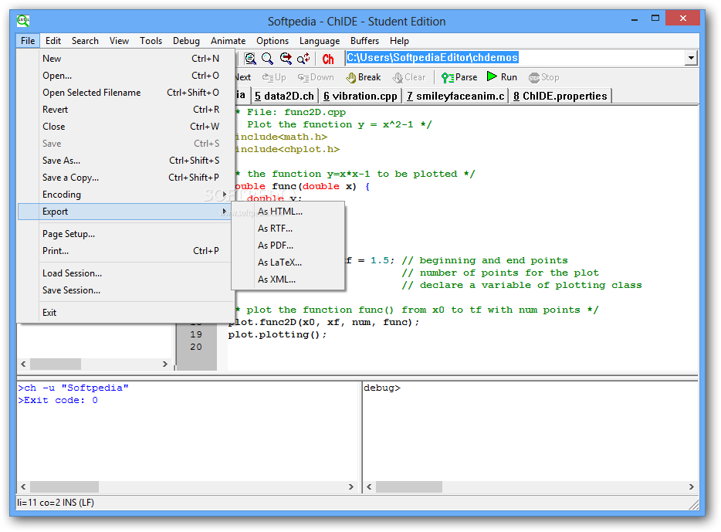The width and height of the screenshot is (721, 532).
Task: Select Save Session... menu item
Action: tap(125, 290)
